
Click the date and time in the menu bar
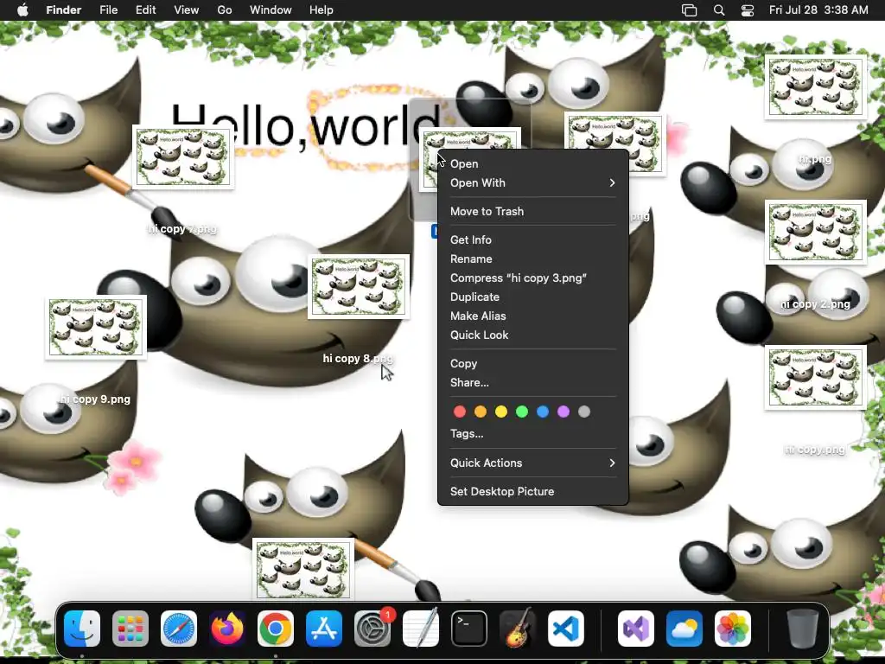[818, 10]
